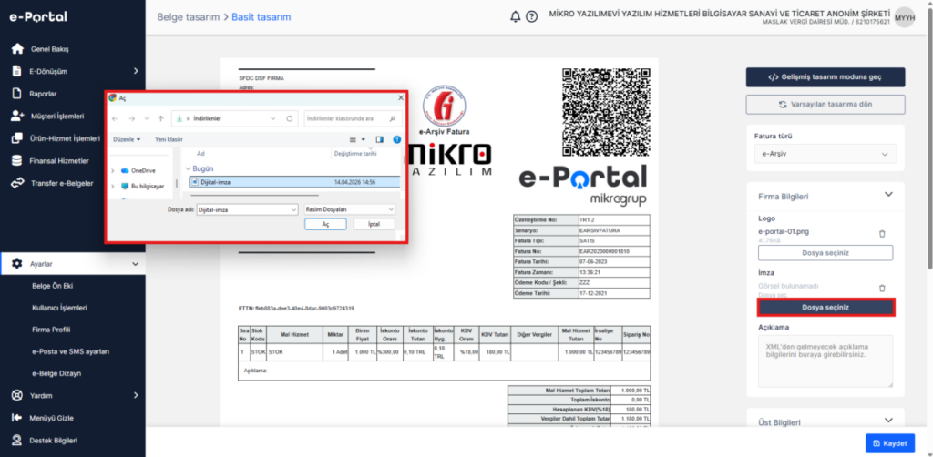Delete the e-portal-01.png logo file
This screenshot has width=933, height=457.
(882, 234)
